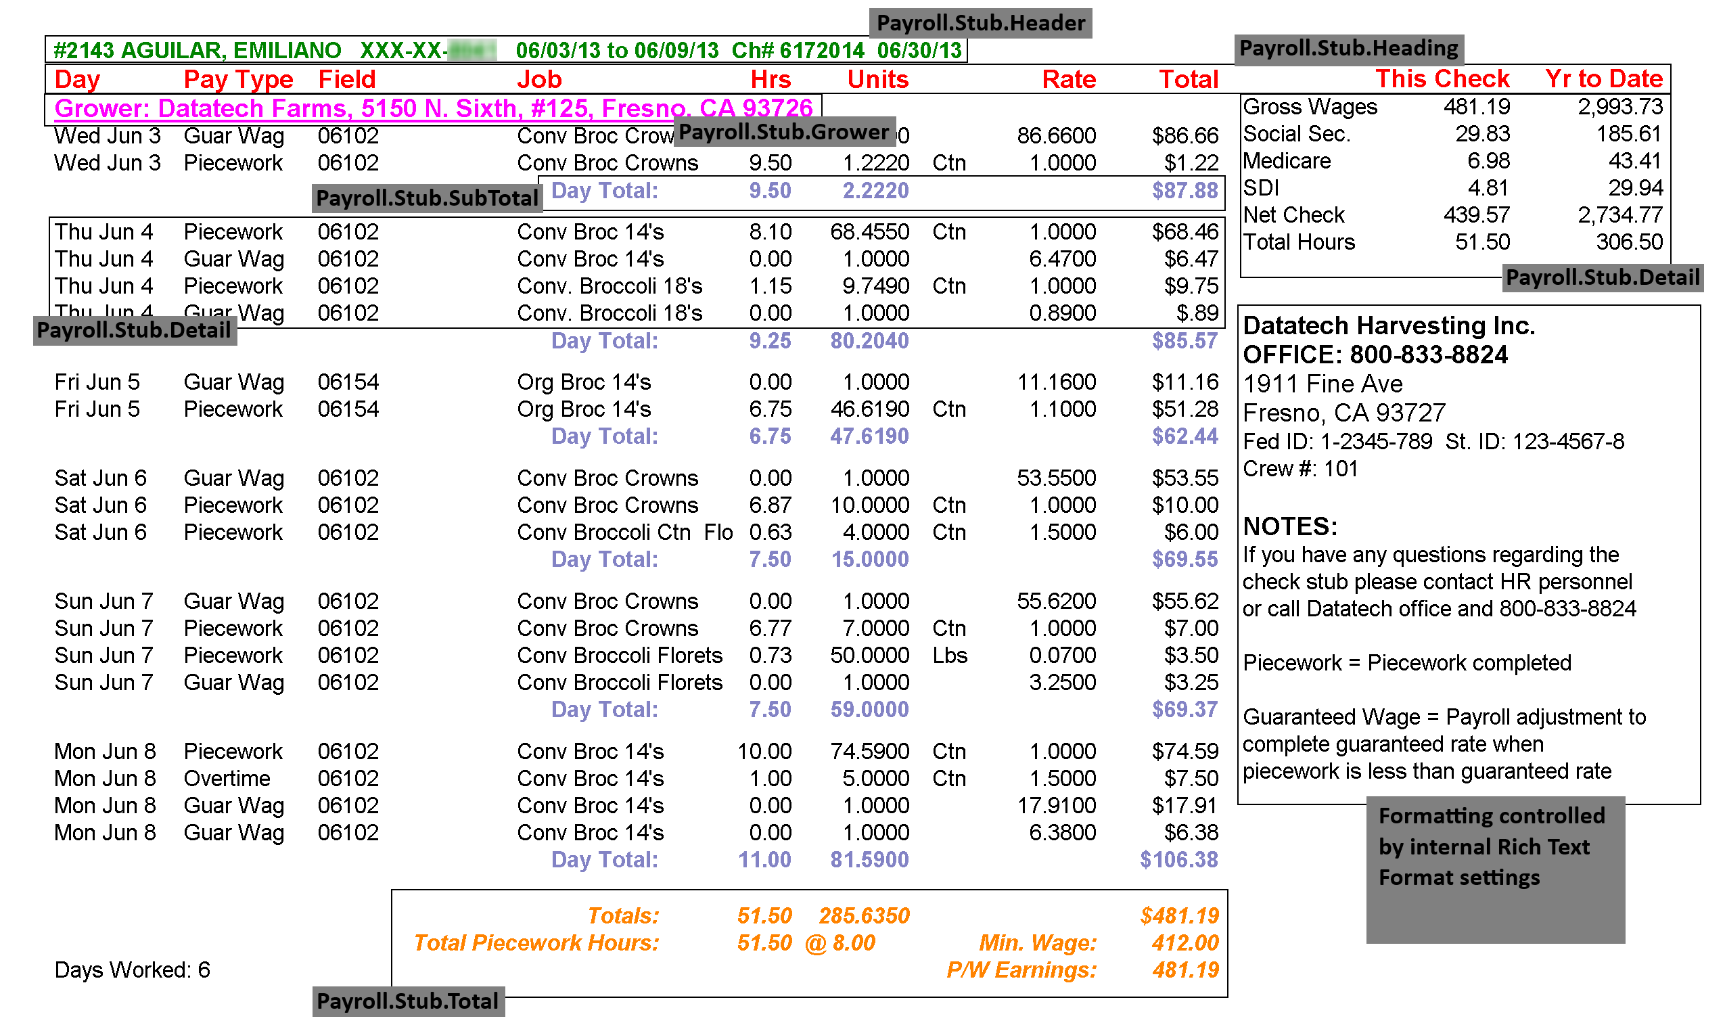This screenshot has height=1027, width=1725.
Task: Select the Medicare label
Action: tap(1287, 161)
